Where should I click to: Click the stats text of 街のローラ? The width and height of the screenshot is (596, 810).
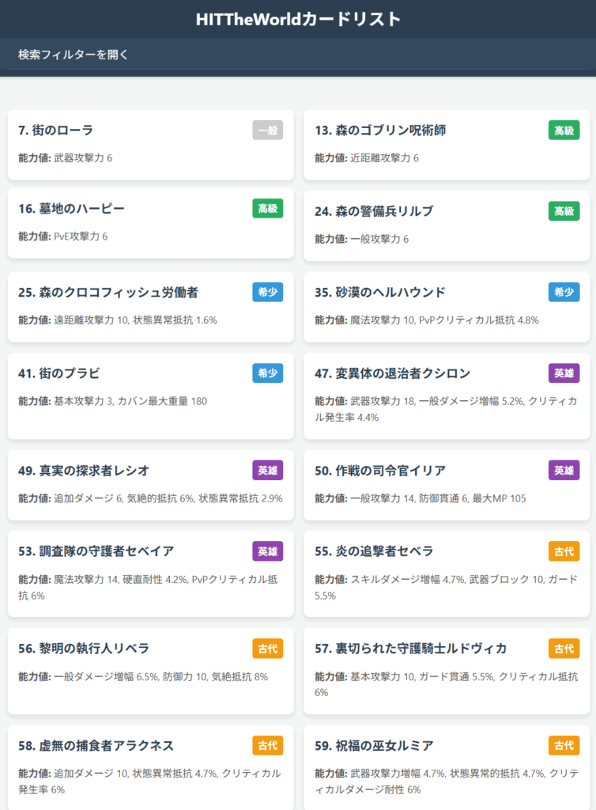[x=66, y=158]
